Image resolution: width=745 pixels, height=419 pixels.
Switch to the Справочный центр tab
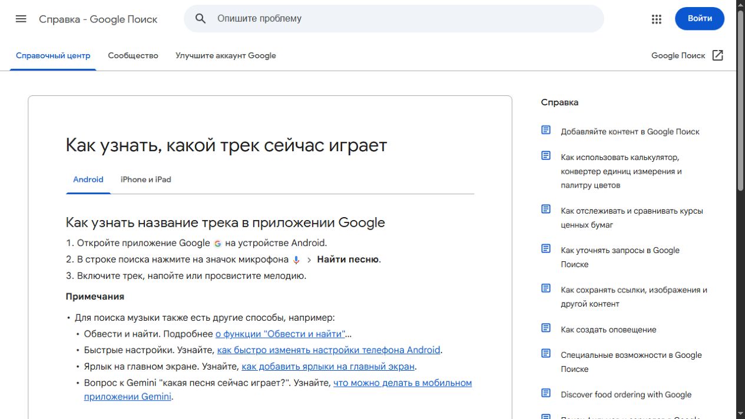[x=53, y=55]
